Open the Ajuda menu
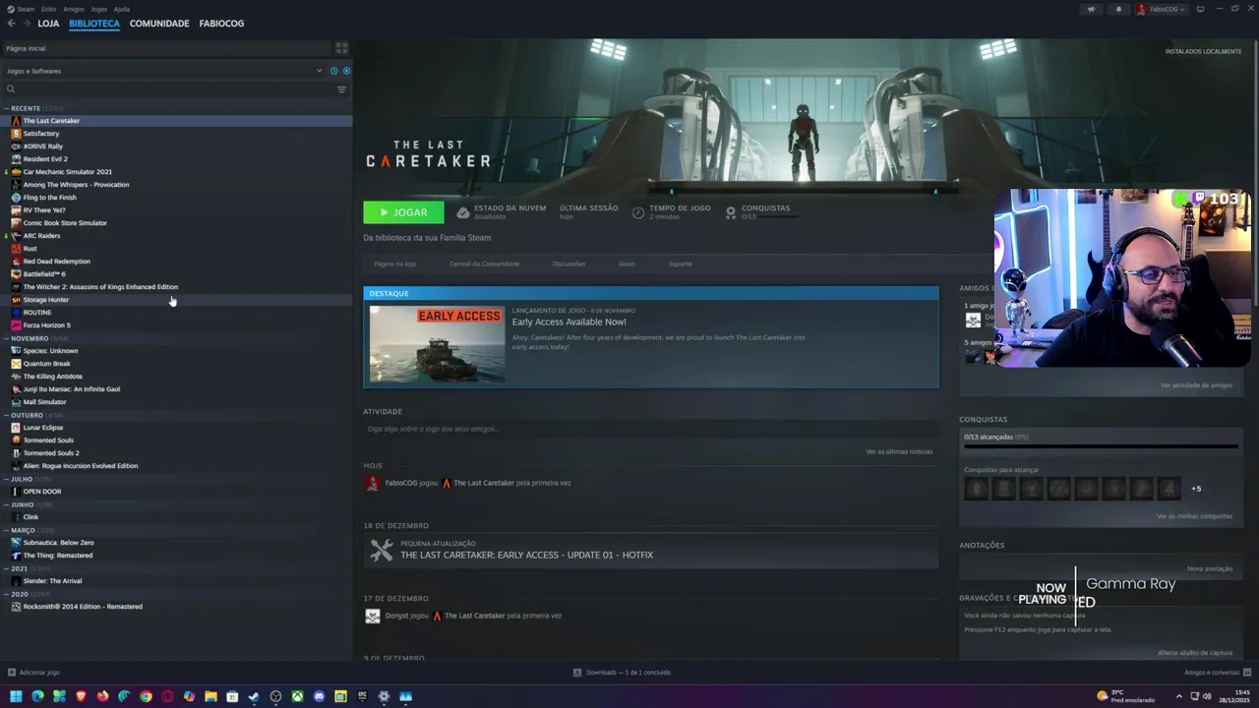 tap(122, 9)
